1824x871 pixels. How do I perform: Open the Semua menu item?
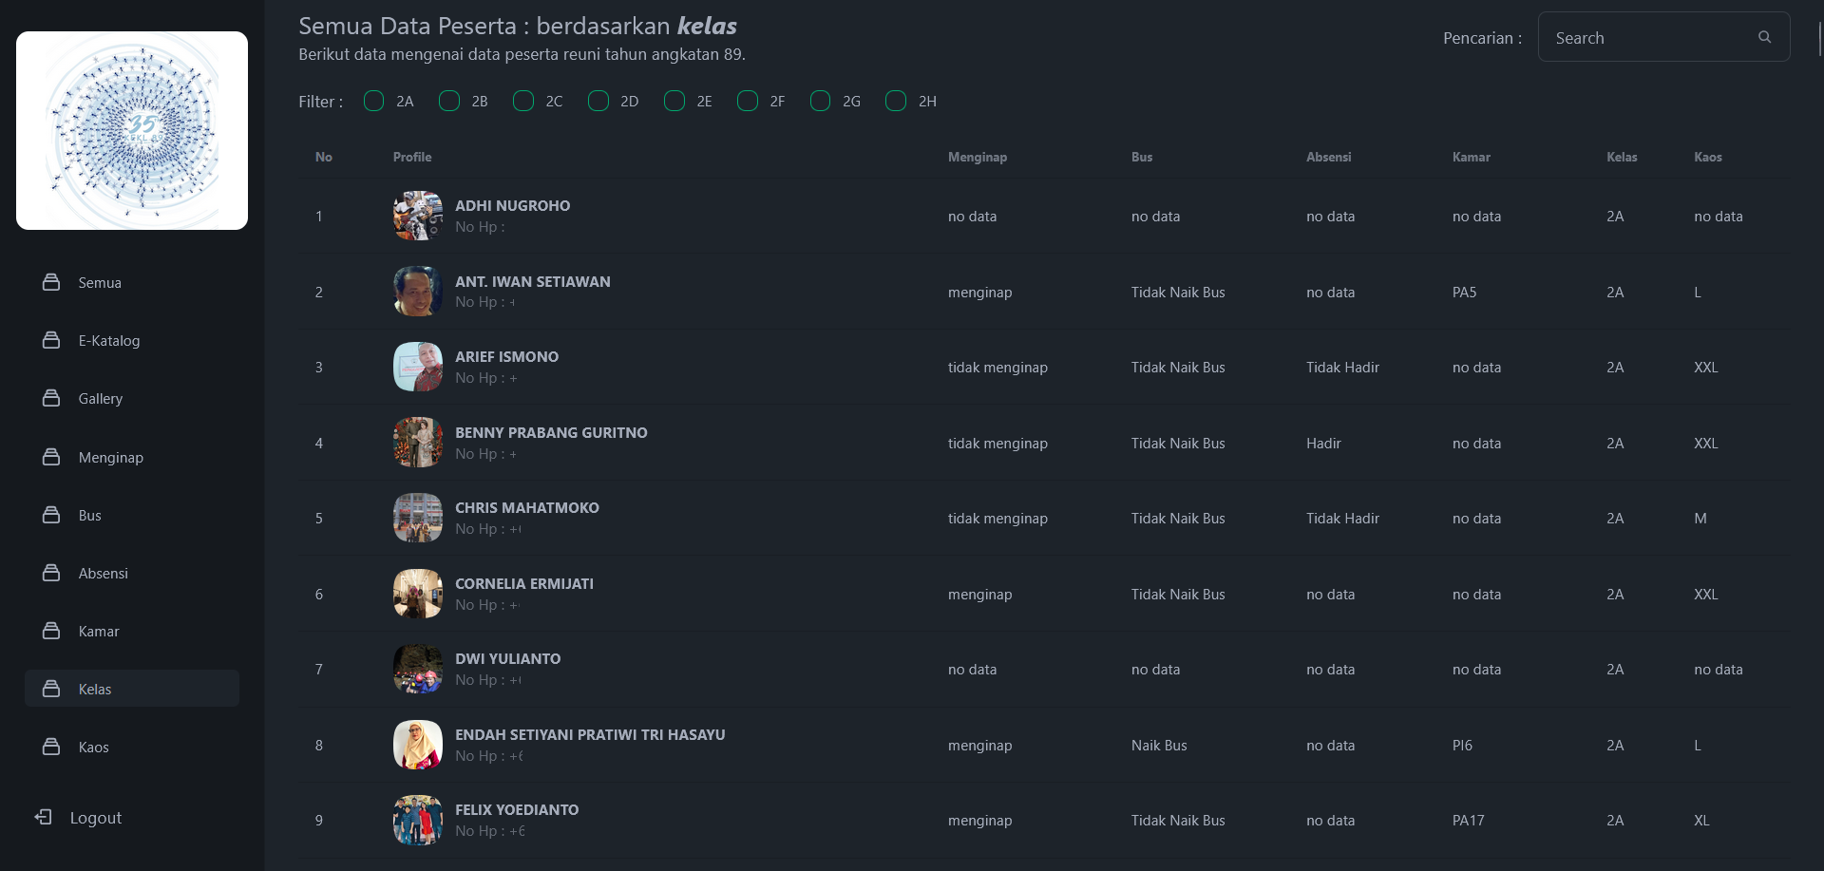click(x=100, y=283)
